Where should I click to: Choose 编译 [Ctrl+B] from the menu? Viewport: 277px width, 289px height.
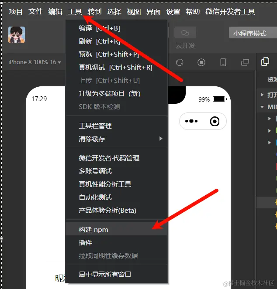[x=116, y=28]
